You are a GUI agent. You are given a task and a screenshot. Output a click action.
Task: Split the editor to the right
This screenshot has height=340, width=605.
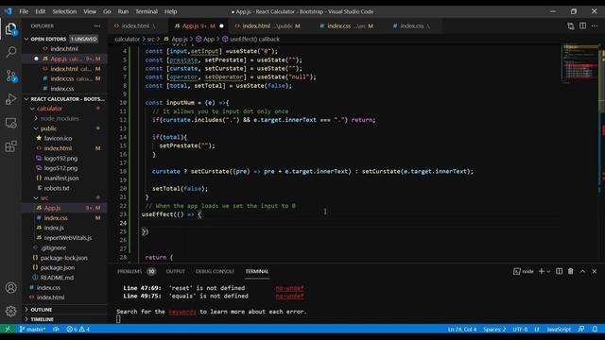tap(582, 25)
